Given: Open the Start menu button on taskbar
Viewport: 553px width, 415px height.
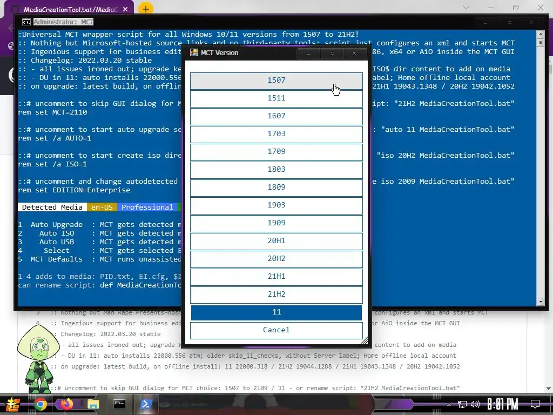Looking at the screenshot, I should click(12, 404).
